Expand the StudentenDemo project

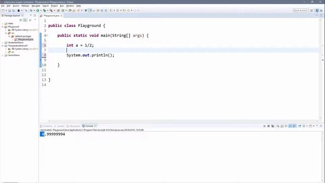pos(3,43)
